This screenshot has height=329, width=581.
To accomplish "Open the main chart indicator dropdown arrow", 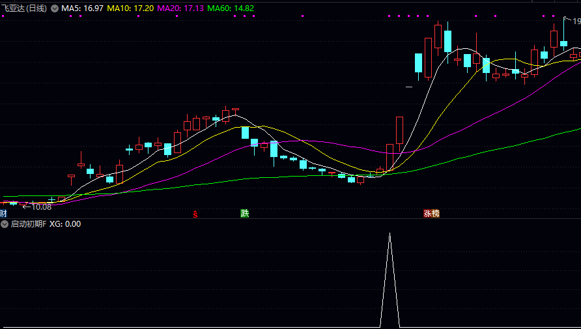I will (55, 8).
